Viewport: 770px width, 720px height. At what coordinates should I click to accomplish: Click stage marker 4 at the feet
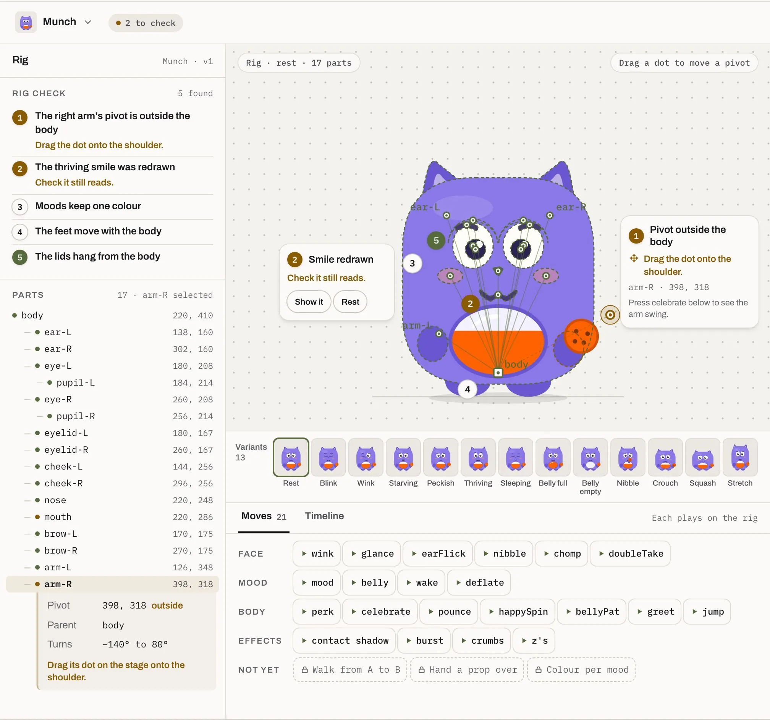click(467, 389)
